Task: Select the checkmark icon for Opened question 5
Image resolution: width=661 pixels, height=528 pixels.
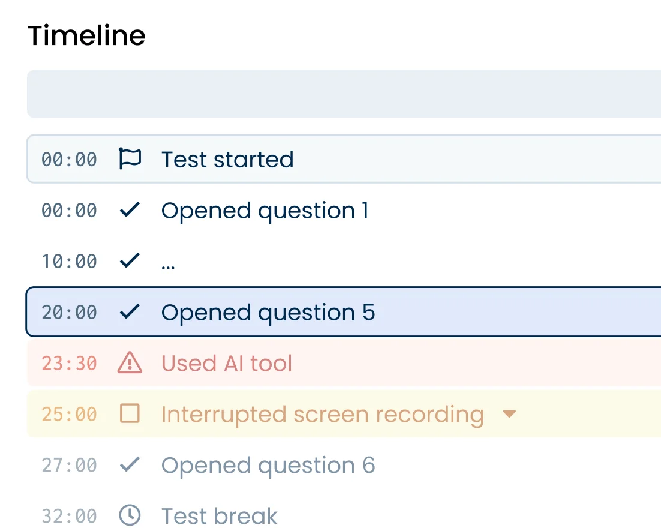Action: tap(130, 312)
